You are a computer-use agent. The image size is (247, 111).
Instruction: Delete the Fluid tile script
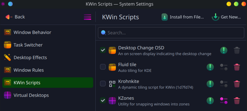pyautogui.click(x=237, y=67)
